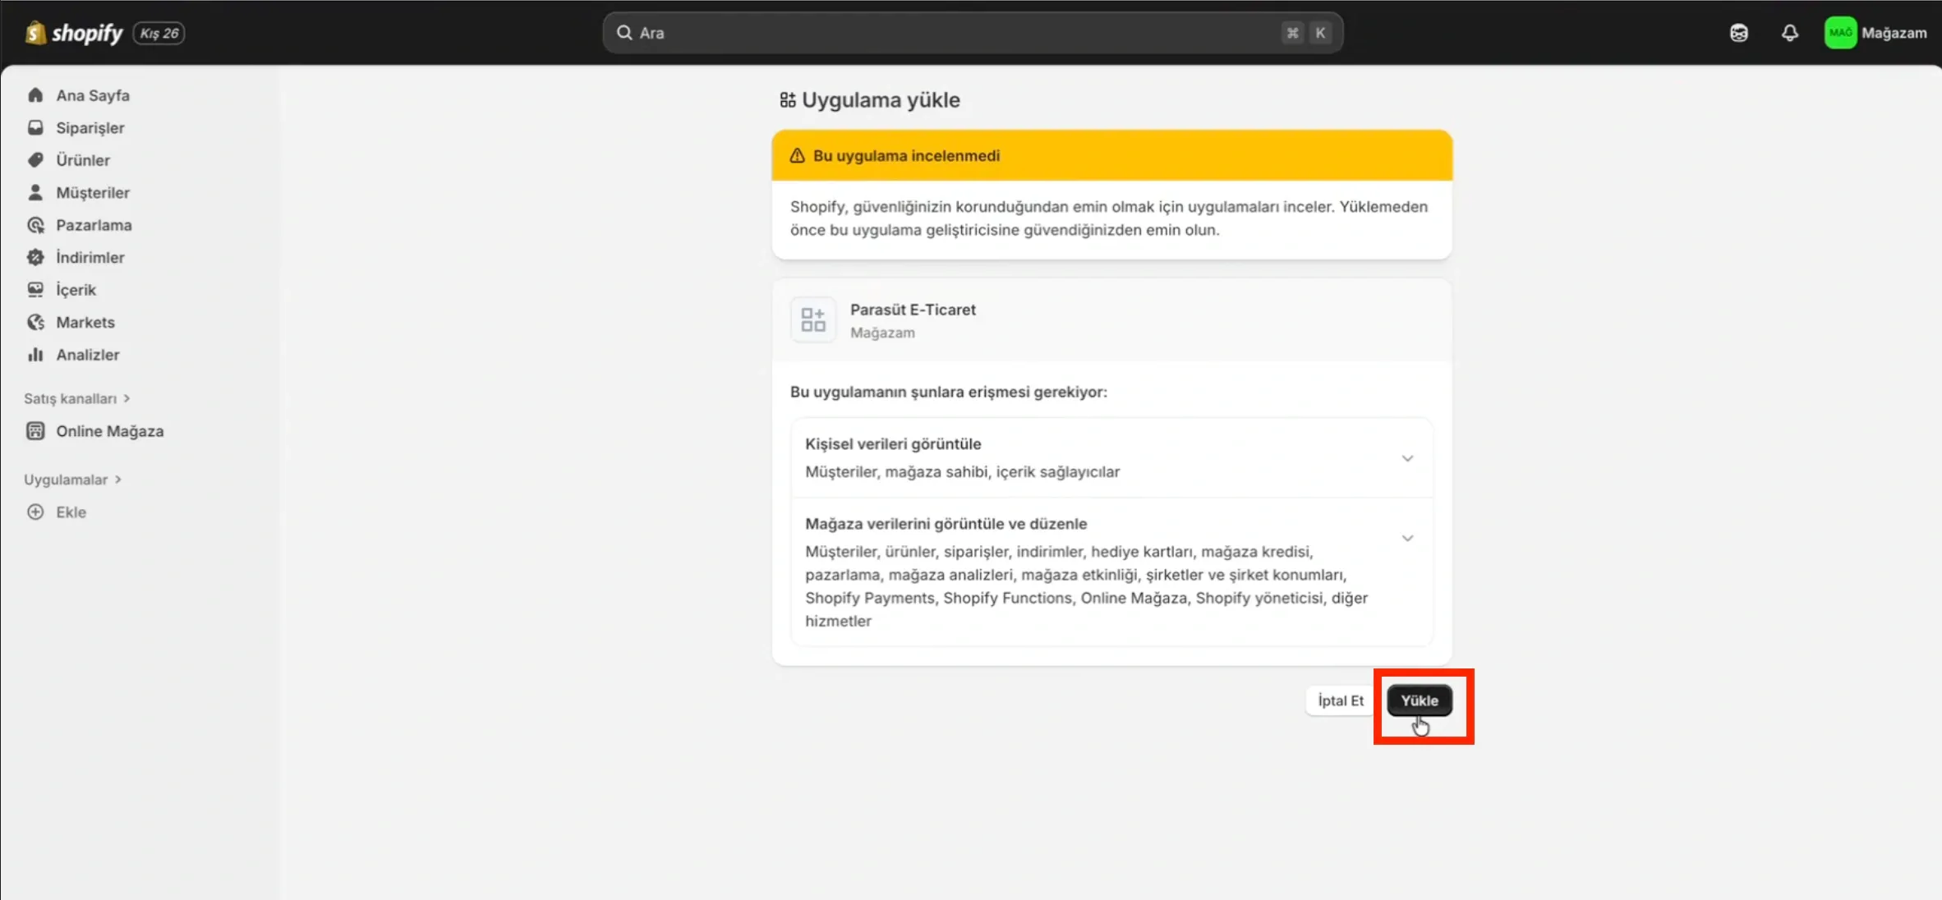Click the Markets globe icon

(x=35, y=322)
